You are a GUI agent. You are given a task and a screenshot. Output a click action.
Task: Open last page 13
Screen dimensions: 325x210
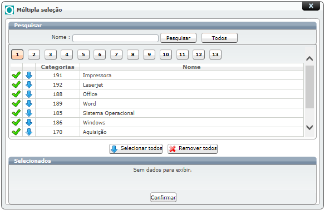215,54
